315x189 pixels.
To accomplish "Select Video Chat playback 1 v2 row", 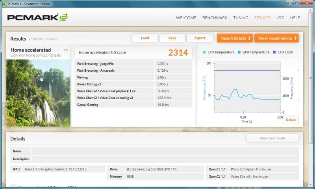I will [x=133, y=91].
